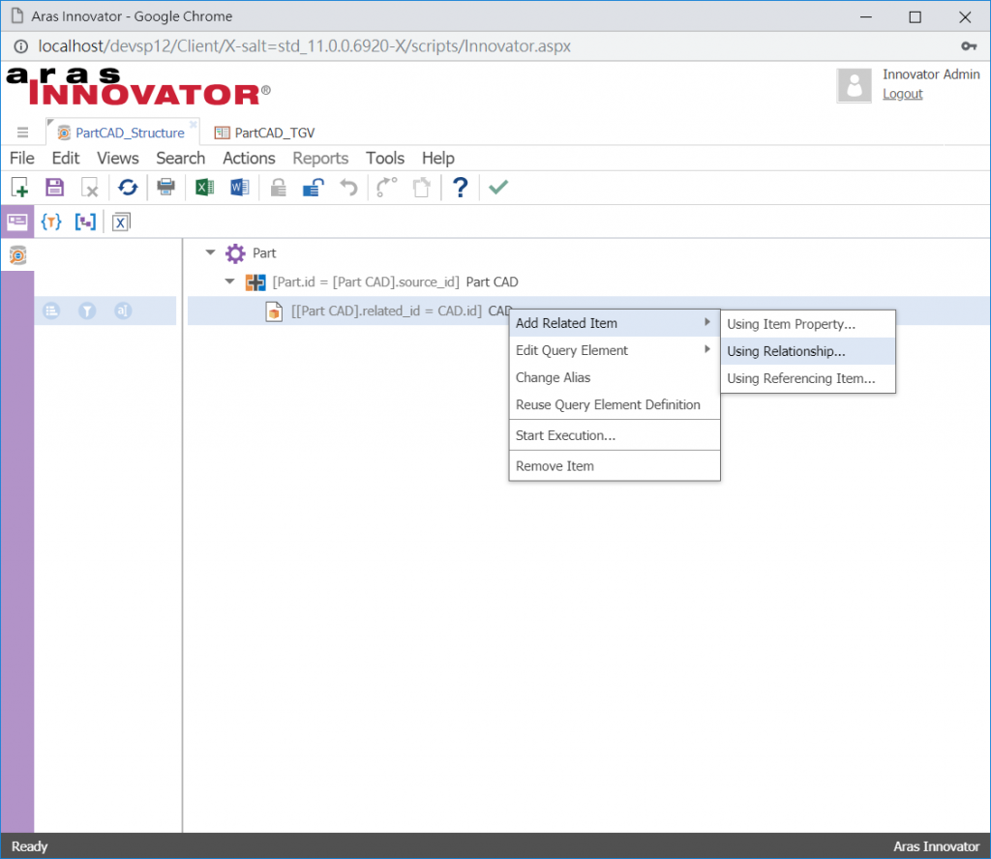This screenshot has height=859, width=991.
Task: Click the Copy/share document icon in toolbar
Action: coord(422,188)
